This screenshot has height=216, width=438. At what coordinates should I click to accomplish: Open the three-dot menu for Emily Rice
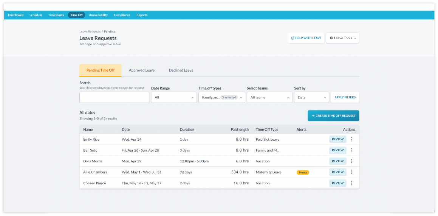point(351,139)
